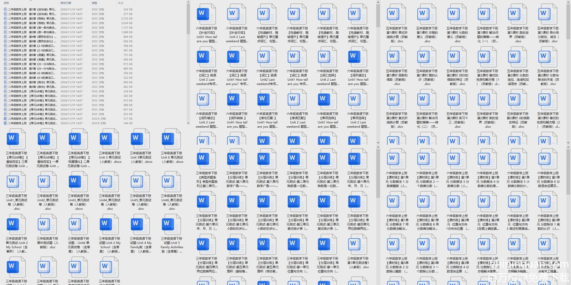Viewport: 571px width, 285px height.
Task: Sort file list by 名称 column header
Action: click(x=7, y=3)
